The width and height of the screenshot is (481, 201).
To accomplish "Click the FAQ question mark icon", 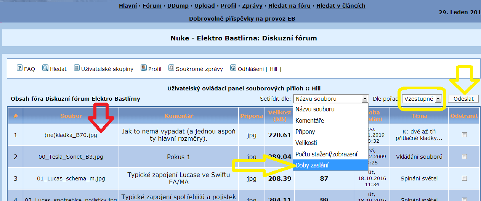I will 19,68.
